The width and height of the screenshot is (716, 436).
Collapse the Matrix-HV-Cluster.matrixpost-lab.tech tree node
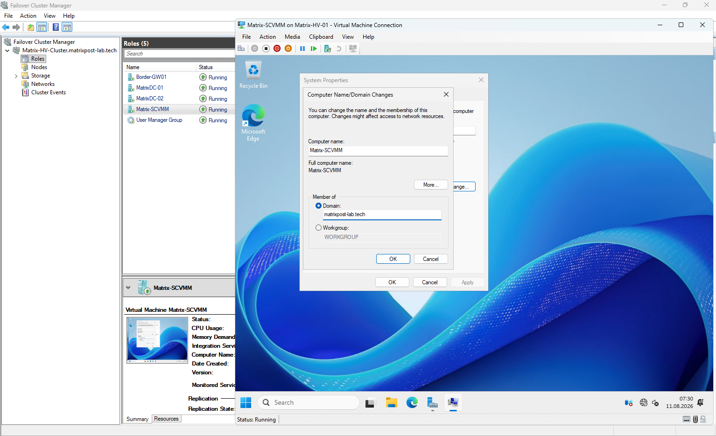[x=7, y=50]
